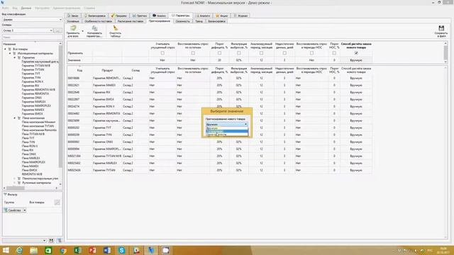Click the ellipsis button next to warehouse combo
Viewport: 454px width, 255px height.
click(58, 30)
